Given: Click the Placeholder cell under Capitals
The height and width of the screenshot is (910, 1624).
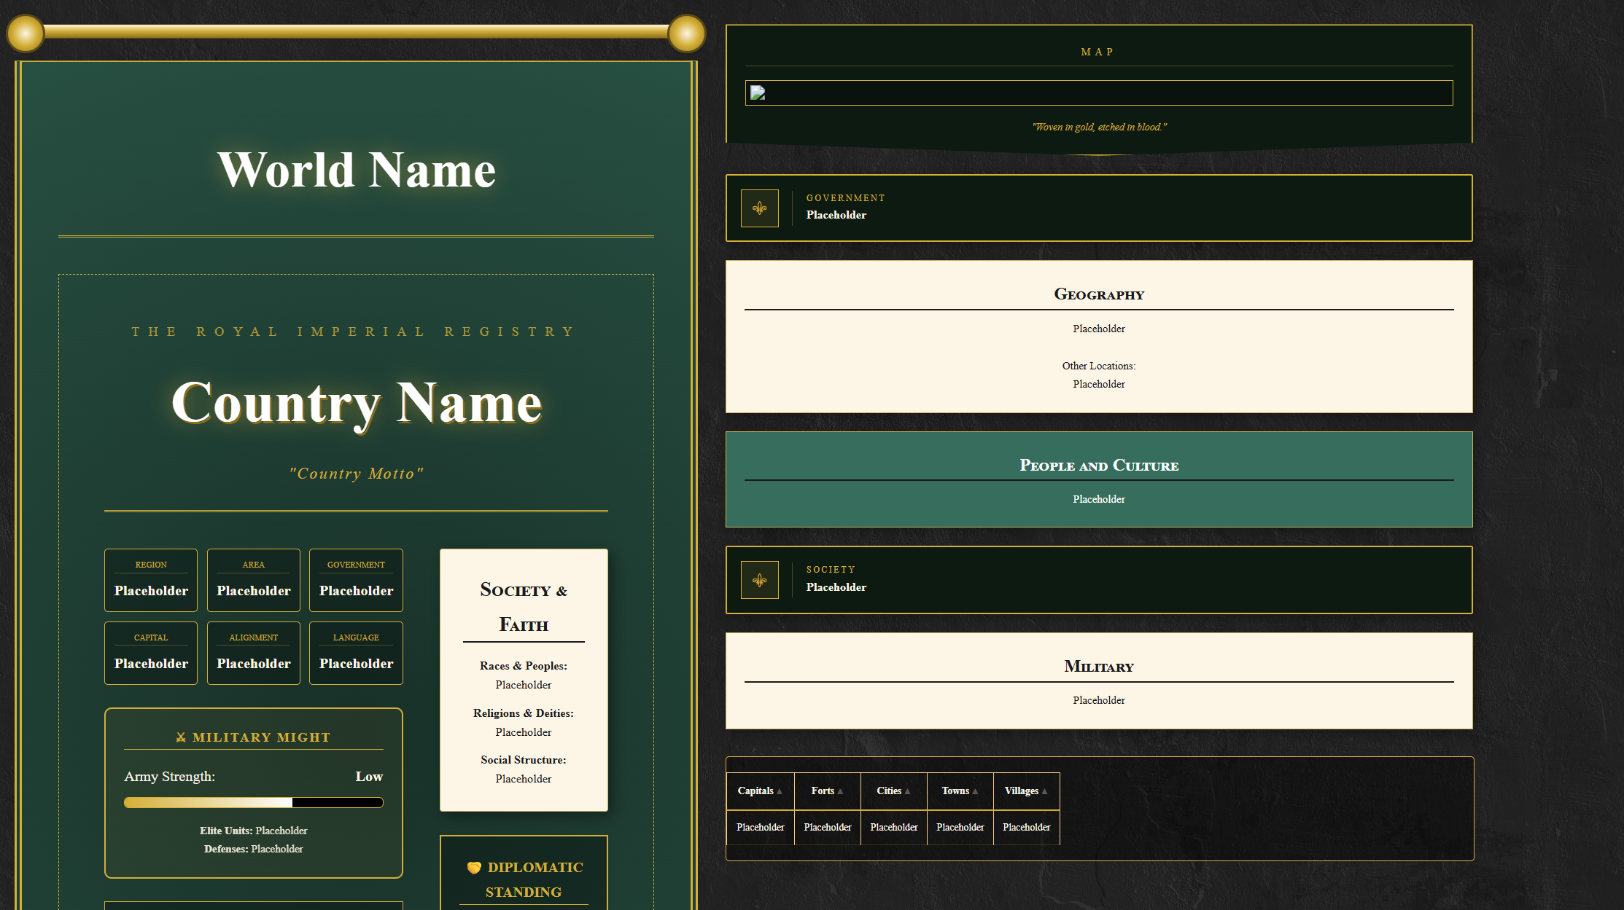Looking at the screenshot, I should click(x=760, y=828).
